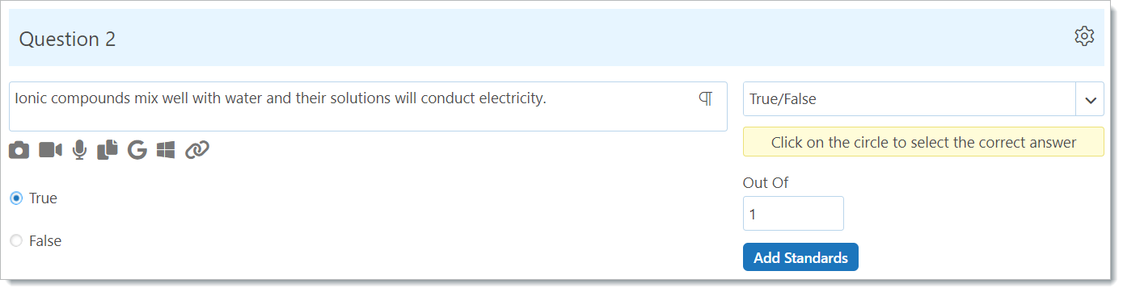Expand question type dropdown arrow
Screen dimensions: 1123x292
point(1090,100)
